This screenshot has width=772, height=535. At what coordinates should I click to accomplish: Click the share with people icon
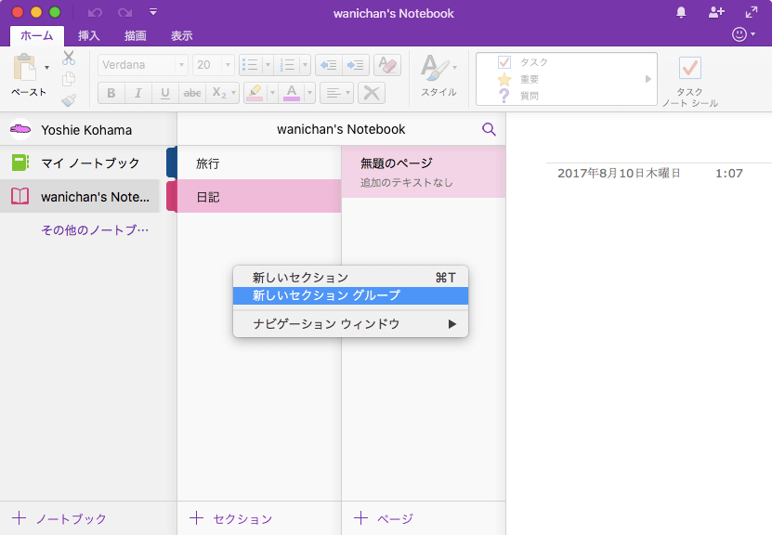click(716, 12)
